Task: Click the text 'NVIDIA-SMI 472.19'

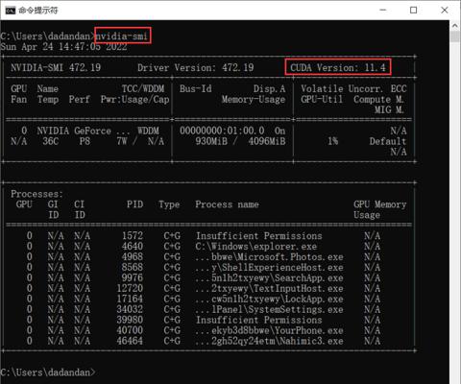Action: pos(56,67)
